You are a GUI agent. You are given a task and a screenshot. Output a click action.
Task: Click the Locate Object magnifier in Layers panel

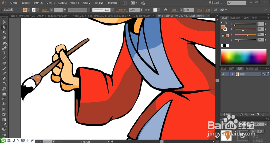pyautogui.click(x=241, y=114)
